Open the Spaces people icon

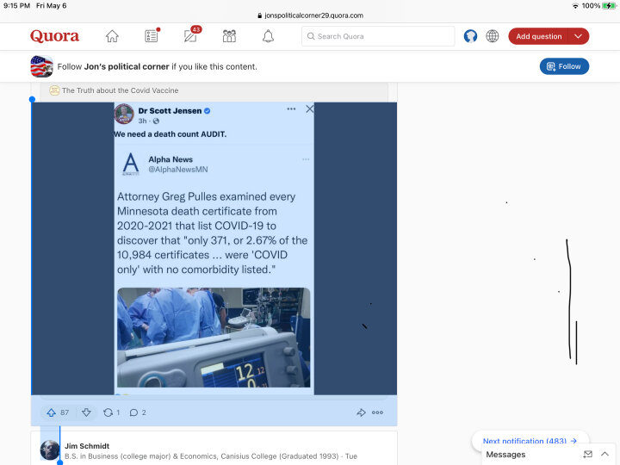coord(229,36)
